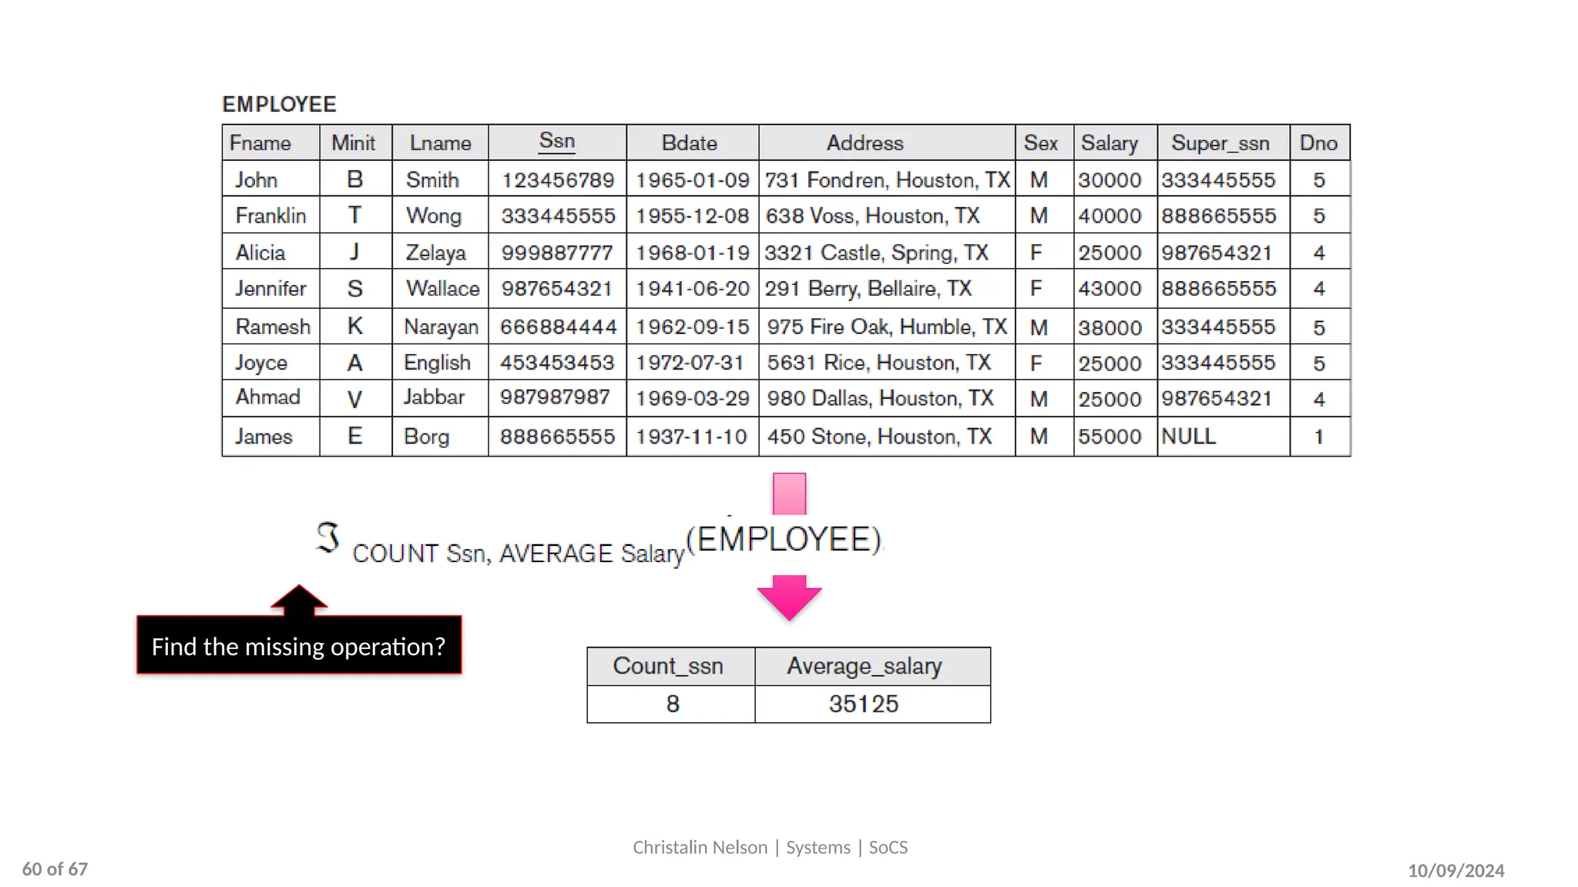Image resolution: width=1578 pixels, height=887 pixels.
Task: Click address 638 Voss, Houston, TX
Action: (872, 216)
